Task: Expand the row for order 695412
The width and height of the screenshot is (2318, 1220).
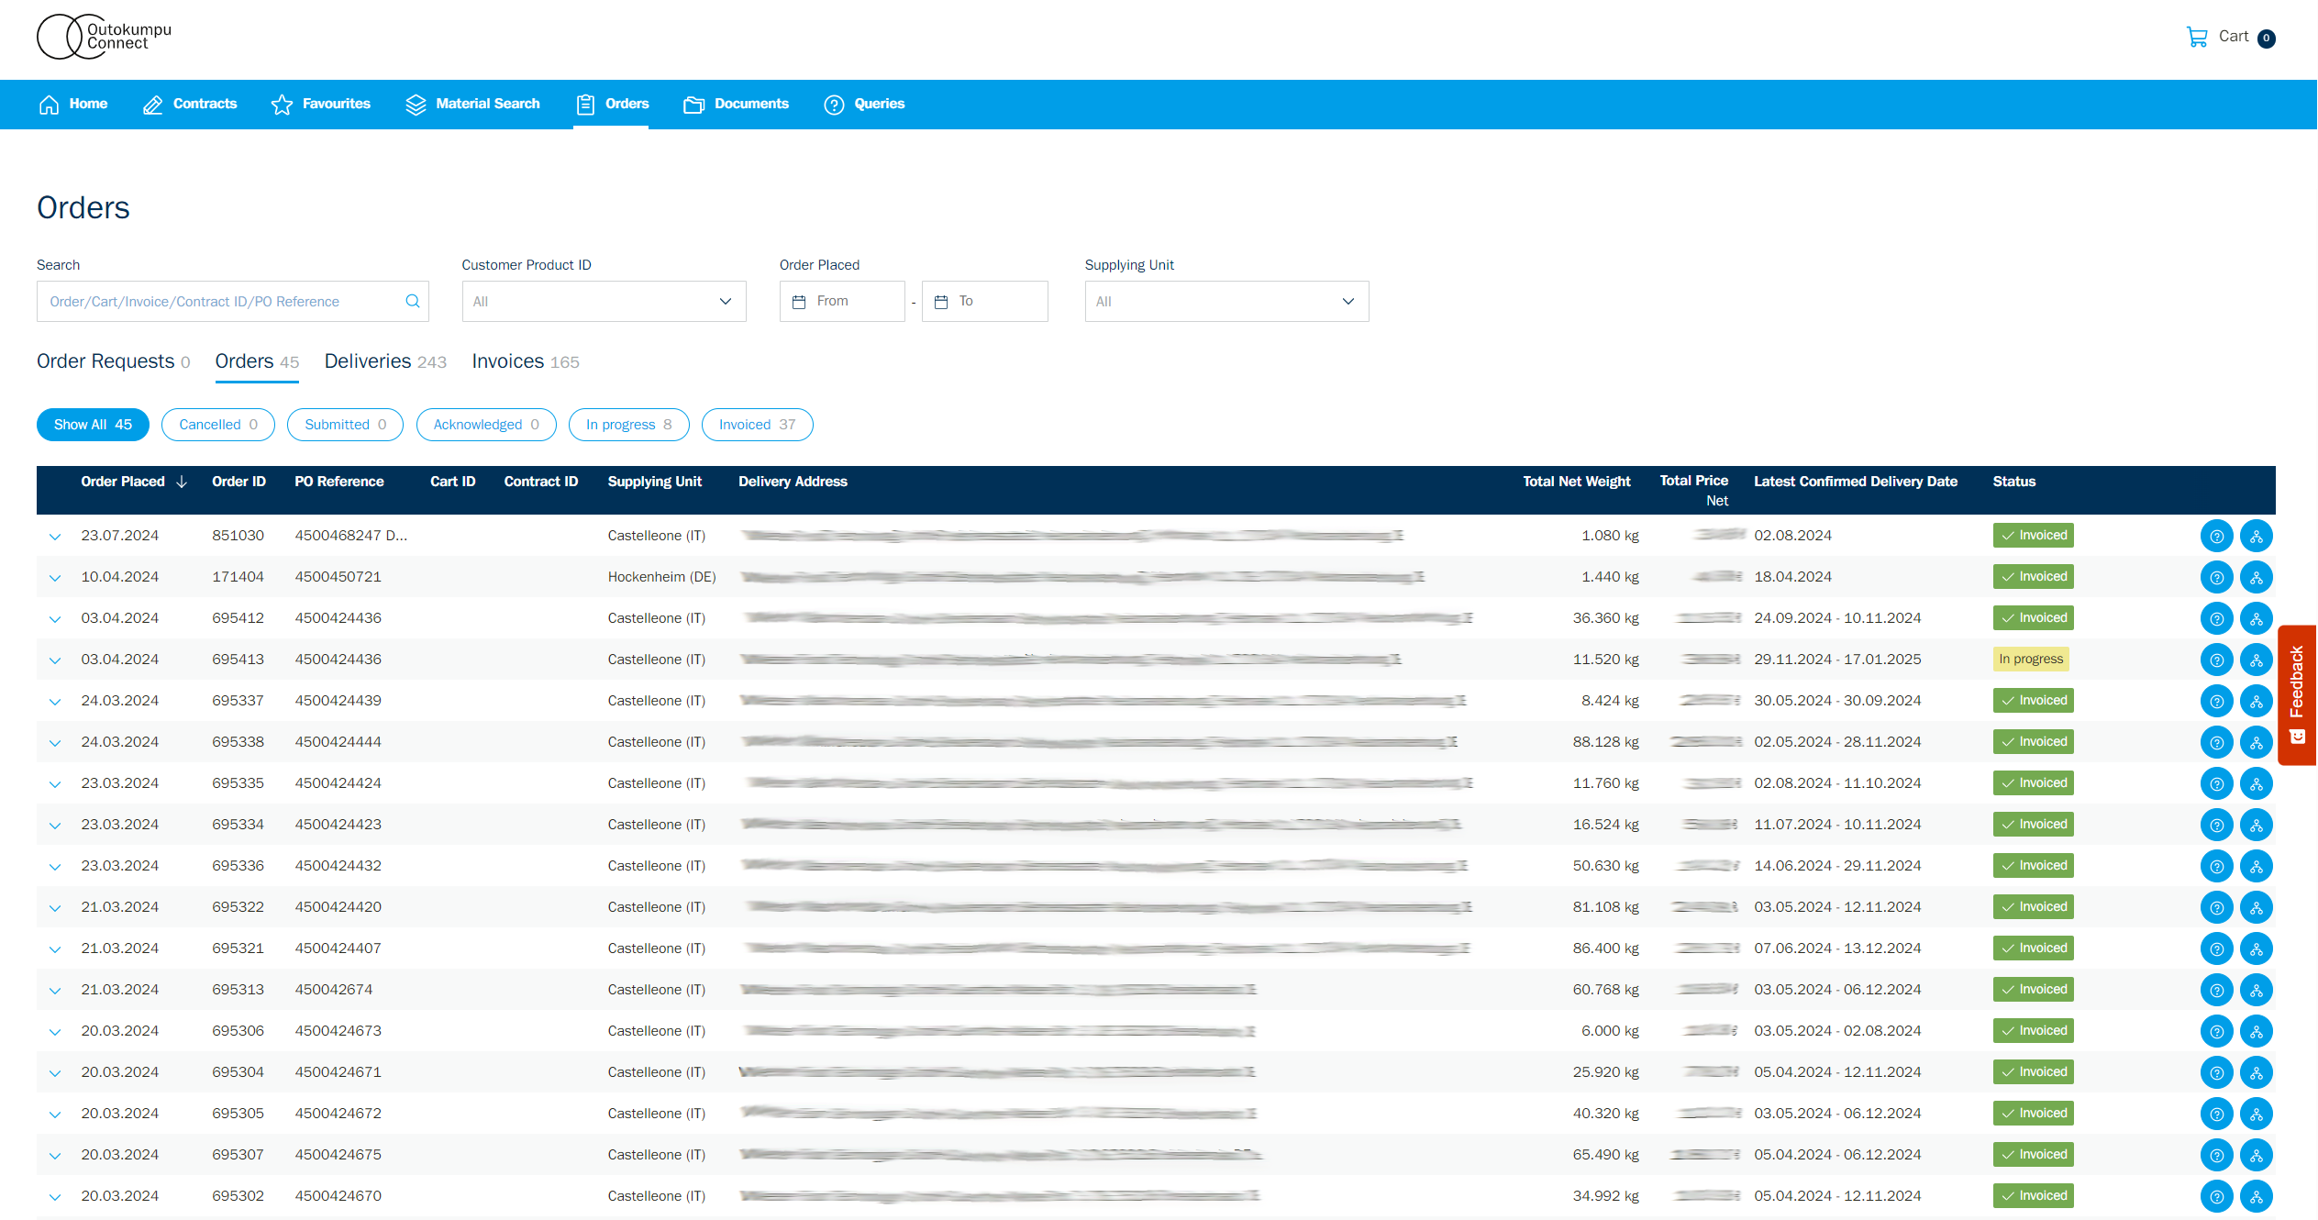Action: pos(55,619)
